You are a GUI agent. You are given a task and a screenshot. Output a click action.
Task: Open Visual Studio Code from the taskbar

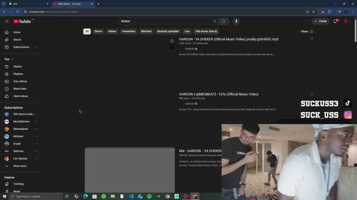click(x=131, y=196)
